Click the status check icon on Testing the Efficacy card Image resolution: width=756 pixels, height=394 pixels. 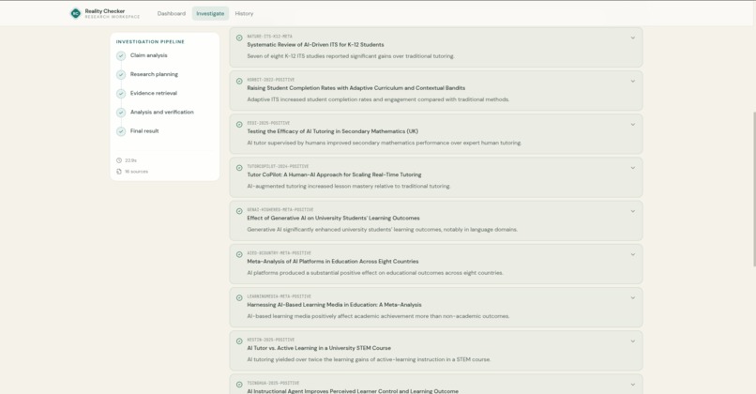coord(239,125)
